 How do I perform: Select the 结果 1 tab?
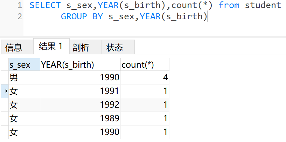(x=51, y=46)
